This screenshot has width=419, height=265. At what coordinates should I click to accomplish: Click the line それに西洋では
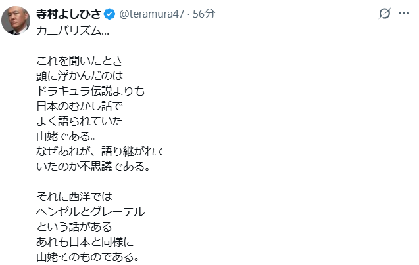(75, 195)
